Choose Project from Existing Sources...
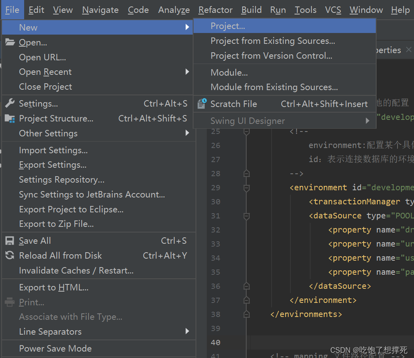Screen dimensions: 414x358 tap(284, 41)
